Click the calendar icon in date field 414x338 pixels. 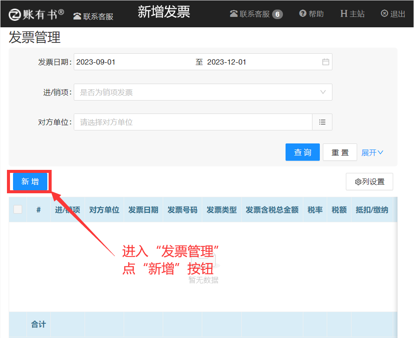coord(325,62)
